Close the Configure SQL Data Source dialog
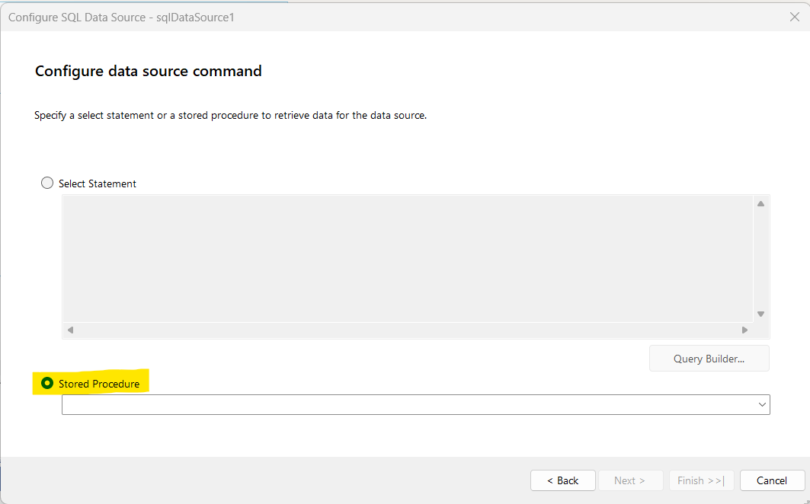 (x=795, y=17)
